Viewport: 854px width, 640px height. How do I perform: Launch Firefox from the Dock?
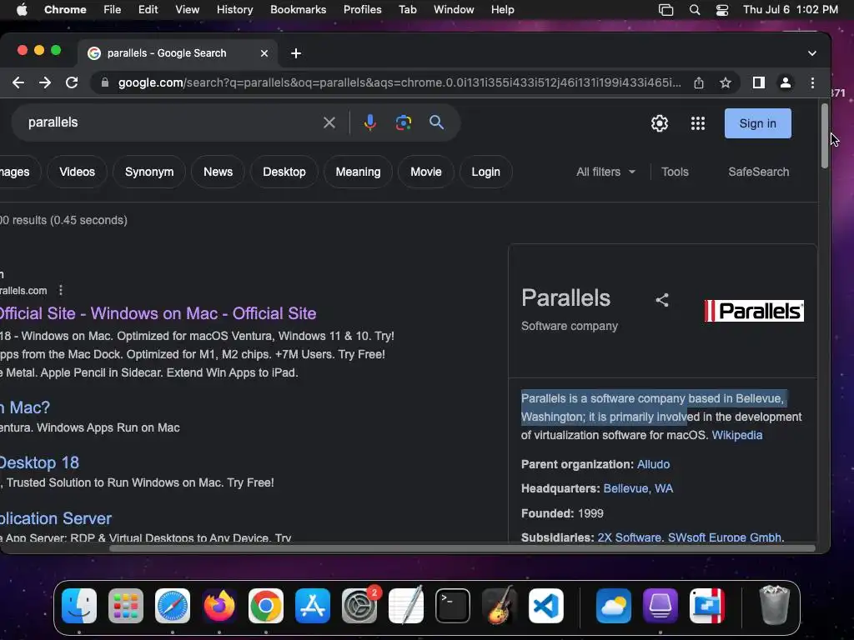click(219, 606)
